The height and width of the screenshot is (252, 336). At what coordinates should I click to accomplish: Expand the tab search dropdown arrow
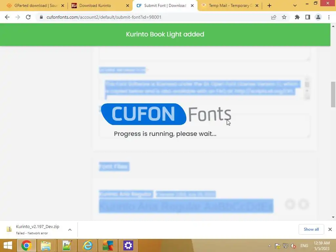point(295,6)
